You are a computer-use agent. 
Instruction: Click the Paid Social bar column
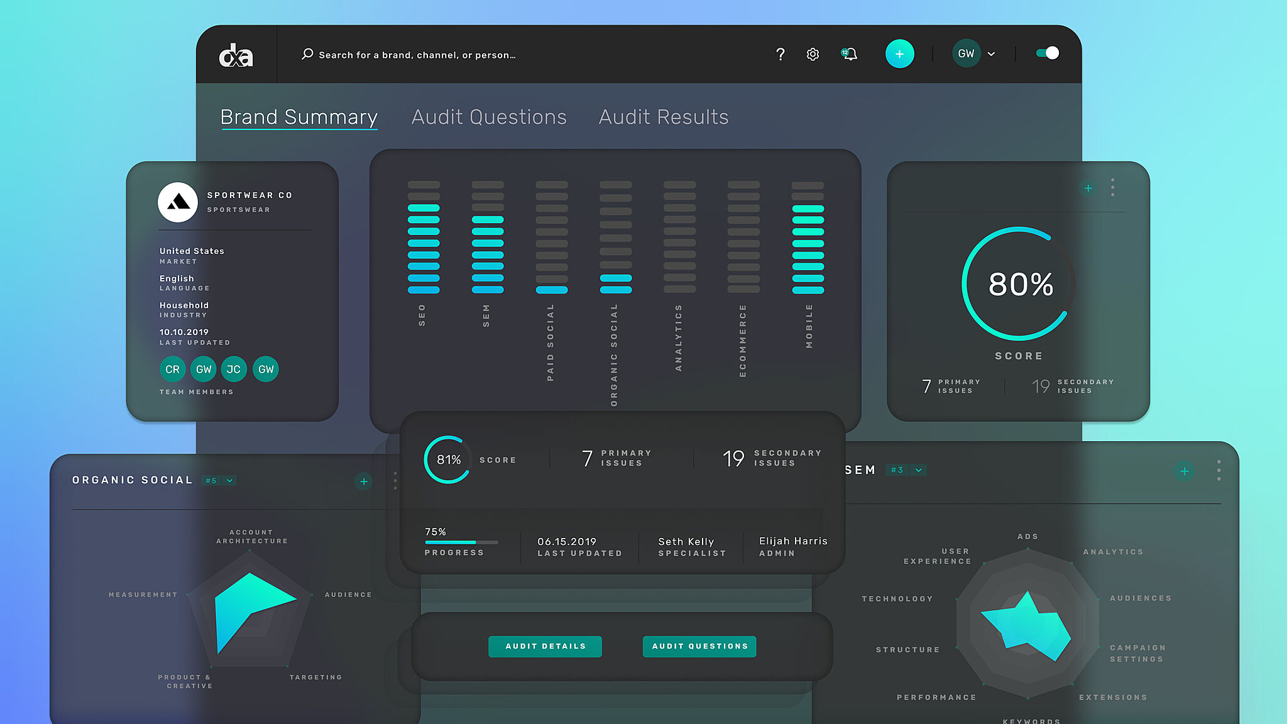[552, 238]
